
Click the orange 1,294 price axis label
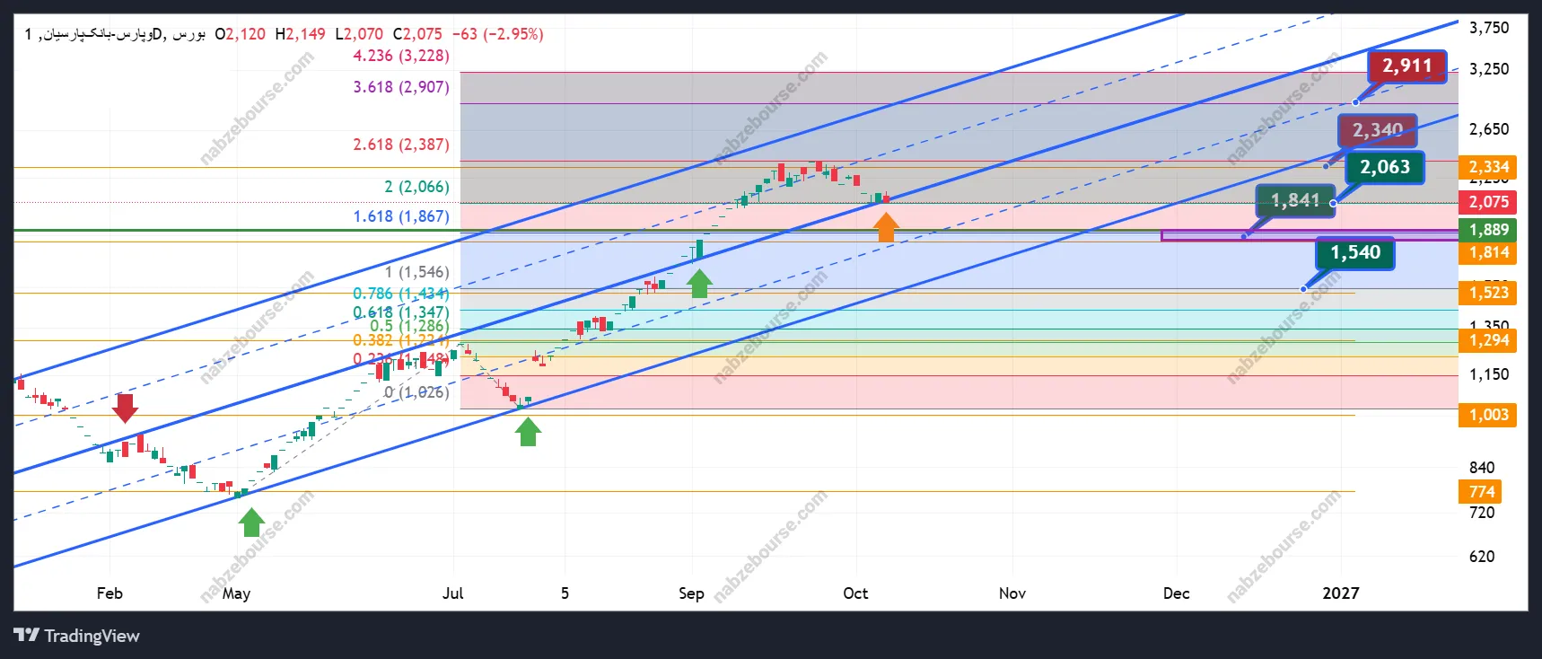click(x=1489, y=340)
